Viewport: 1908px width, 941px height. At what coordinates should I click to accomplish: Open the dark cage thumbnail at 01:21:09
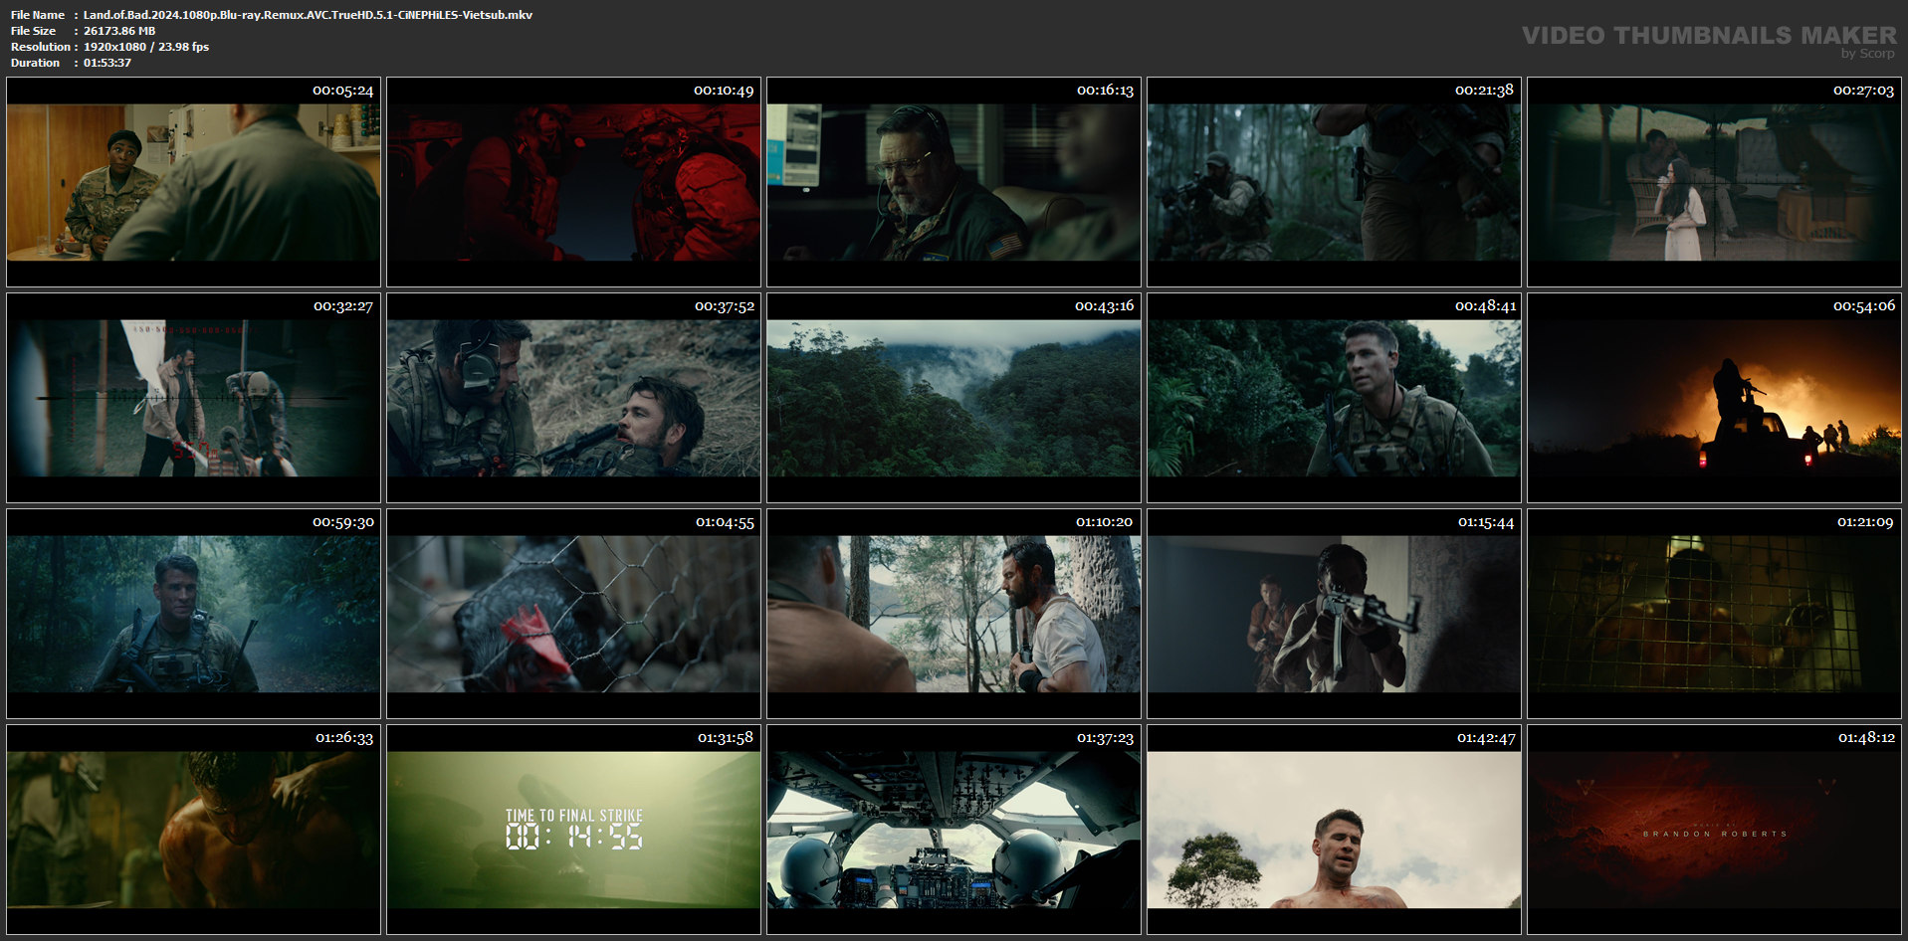coord(1714,614)
